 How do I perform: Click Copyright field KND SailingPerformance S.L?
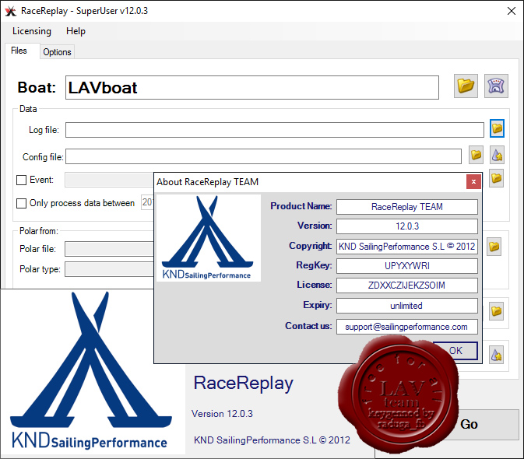pyautogui.click(x=407, y=247)
